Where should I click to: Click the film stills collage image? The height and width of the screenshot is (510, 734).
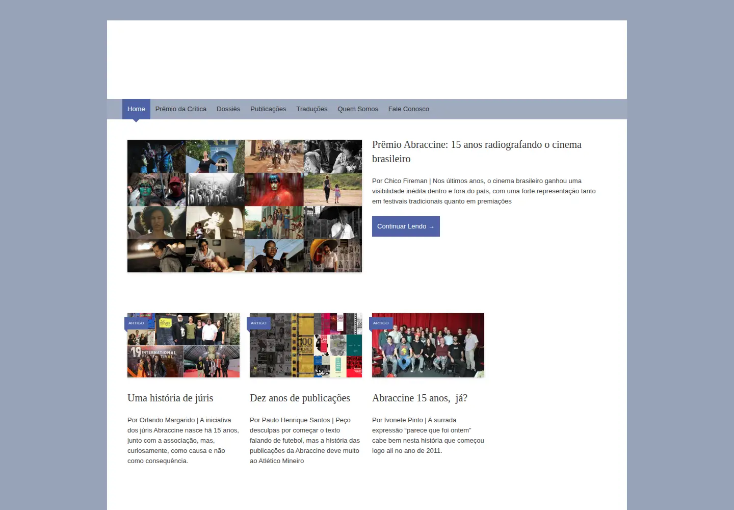click(245, 206)
